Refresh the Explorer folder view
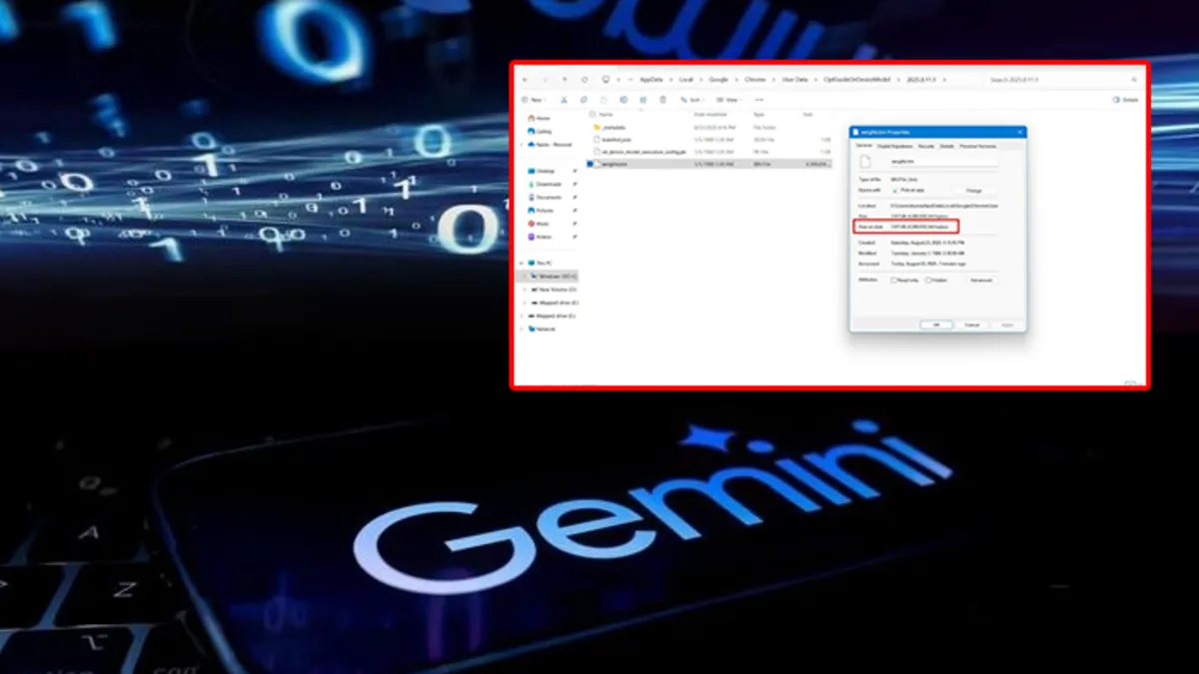 585,80
